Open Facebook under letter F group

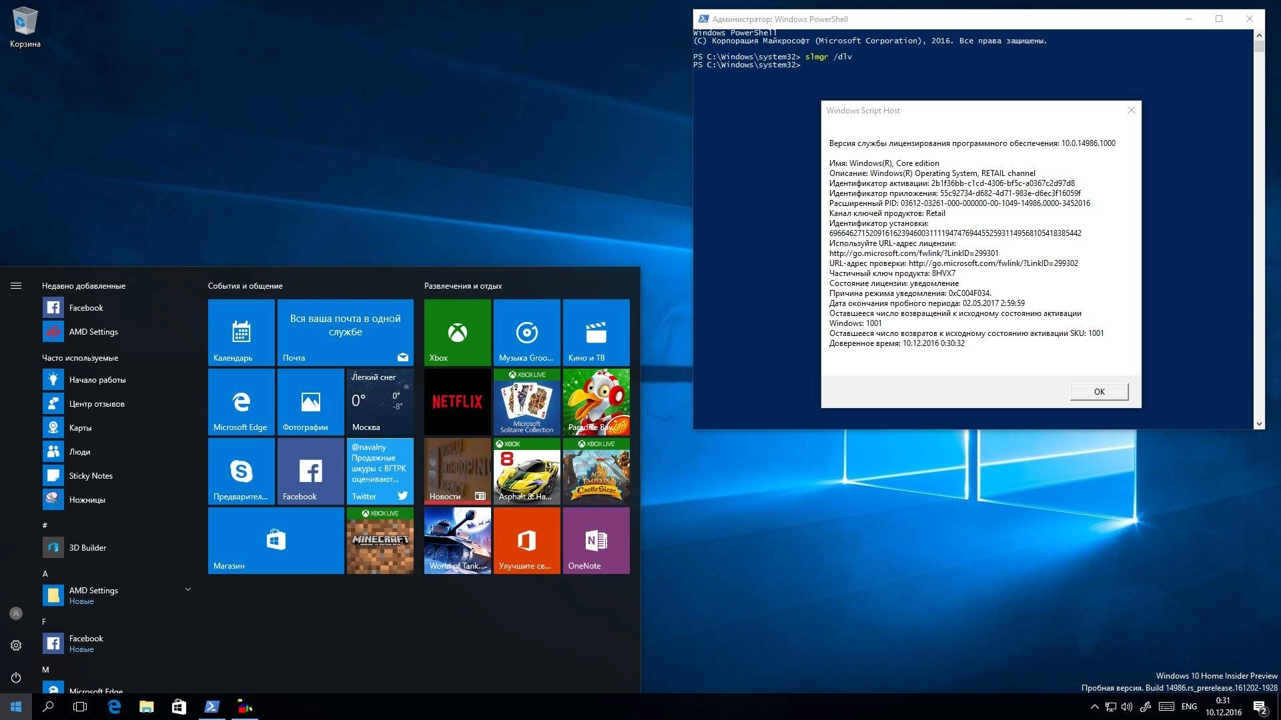[x=117, y=643]
